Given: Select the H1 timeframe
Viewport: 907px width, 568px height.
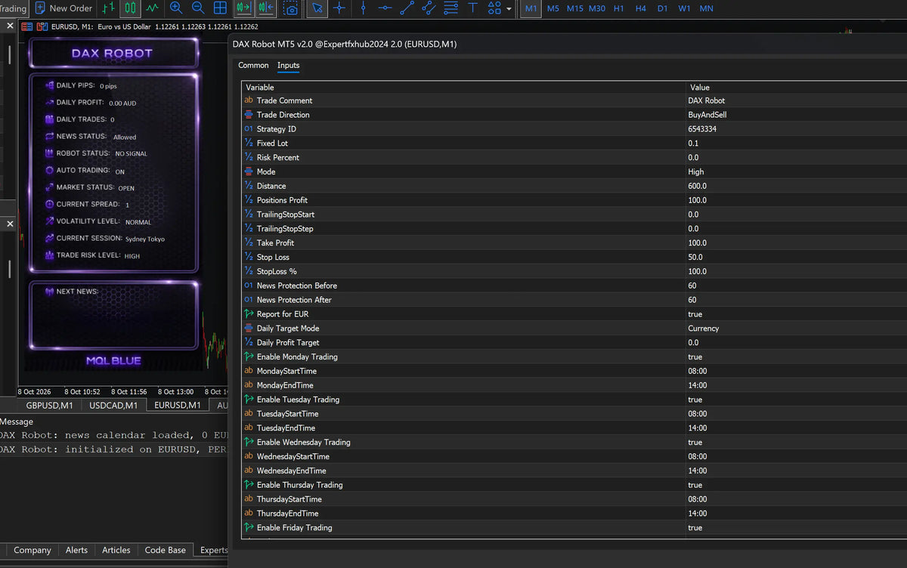Looking at the screenshot, I should 619,8.
